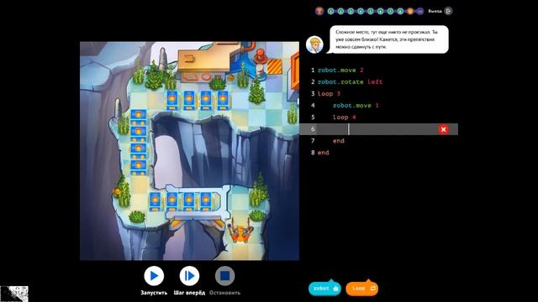Select the purple level 10 marker
This screenshot has width=538, height=302.
coord(420,11)
